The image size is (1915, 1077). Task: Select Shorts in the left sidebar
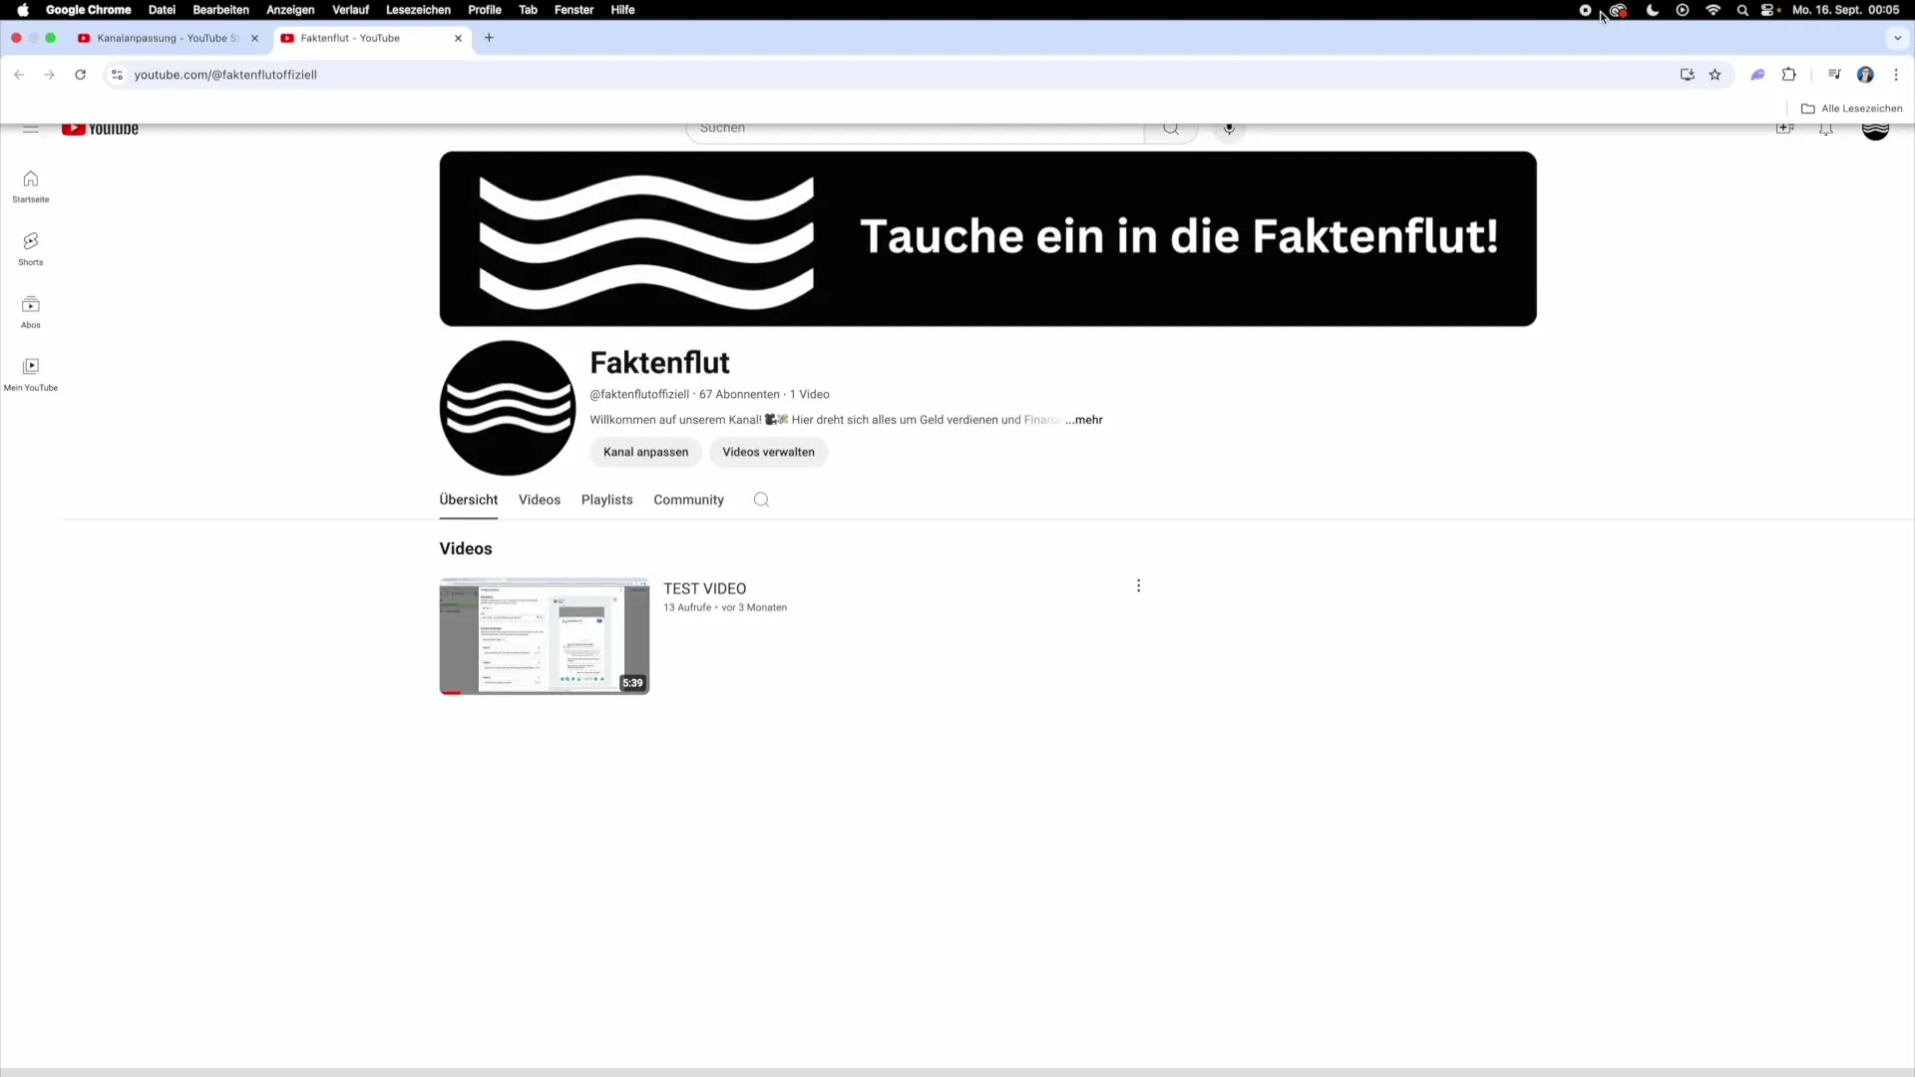tap(30, 247)
